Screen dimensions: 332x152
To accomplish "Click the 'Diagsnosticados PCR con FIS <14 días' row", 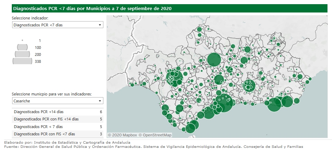I will tap(57, 119).
